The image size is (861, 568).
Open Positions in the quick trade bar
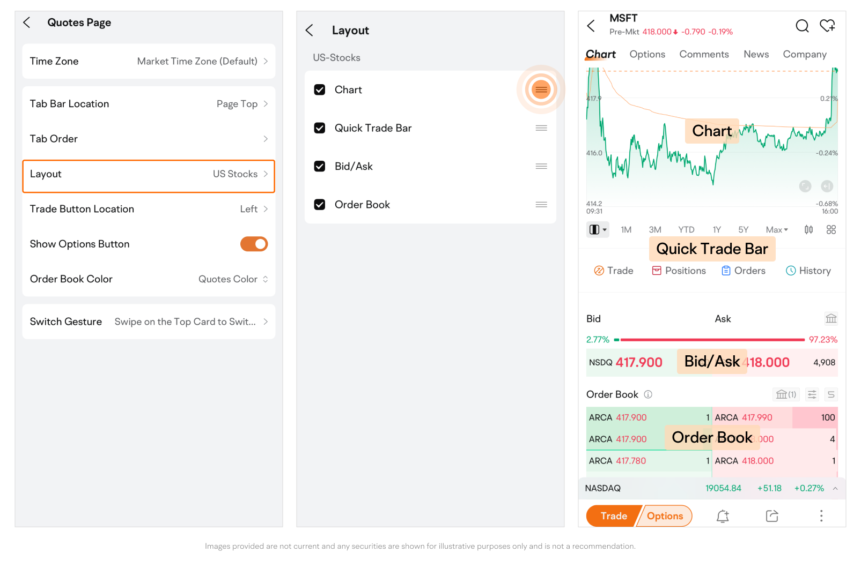coord(679,271)
